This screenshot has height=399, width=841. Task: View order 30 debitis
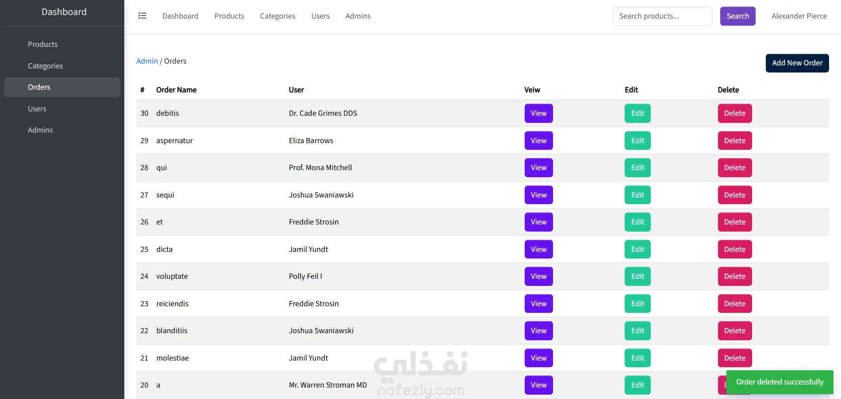(x=538, y=113)
